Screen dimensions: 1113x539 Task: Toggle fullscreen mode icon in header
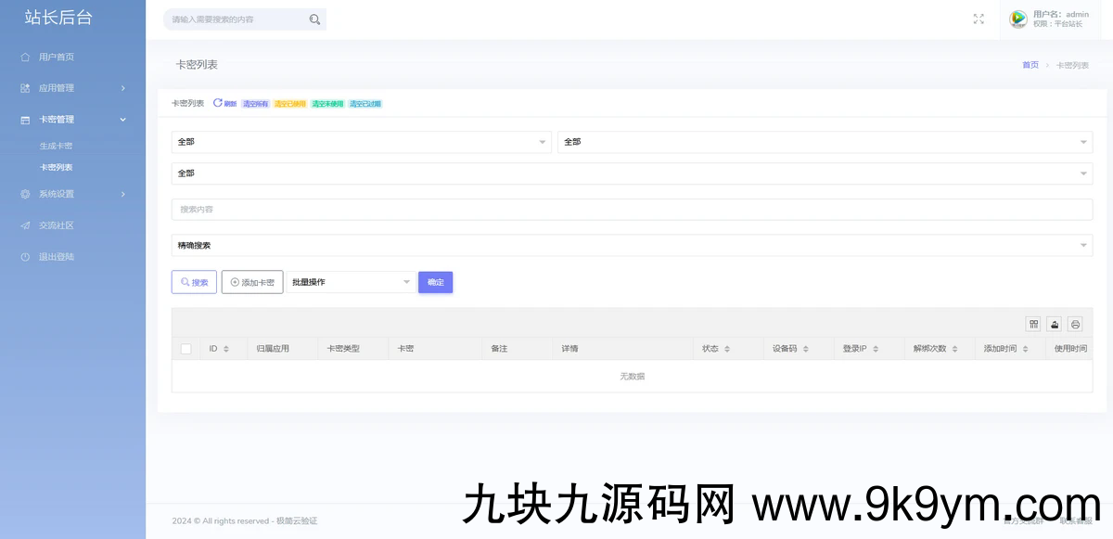coord(979,19)
